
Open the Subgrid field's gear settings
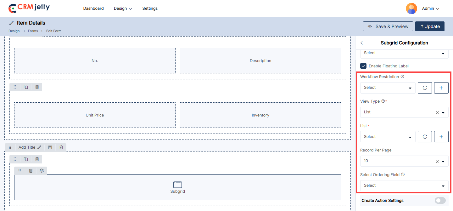(42, 171)
